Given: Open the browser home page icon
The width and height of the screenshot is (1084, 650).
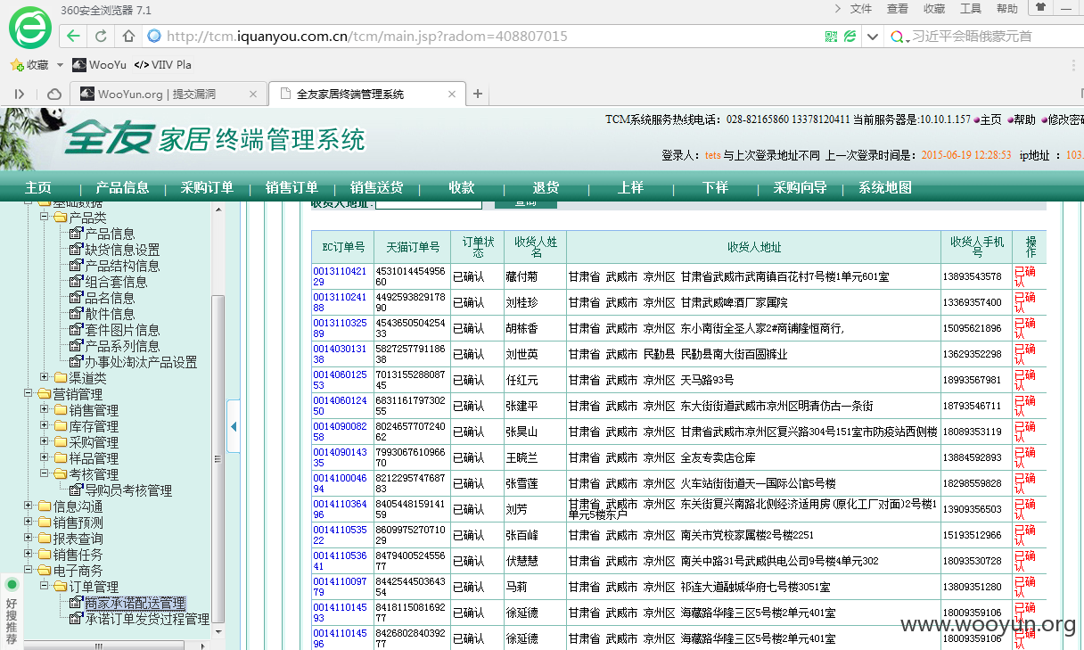Looking at the screenshot, I should click(128, 37).
